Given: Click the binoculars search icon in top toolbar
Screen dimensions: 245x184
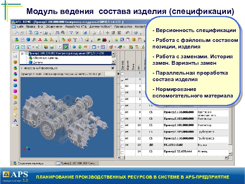Looking at the screenshot, I should pos(58,33).
